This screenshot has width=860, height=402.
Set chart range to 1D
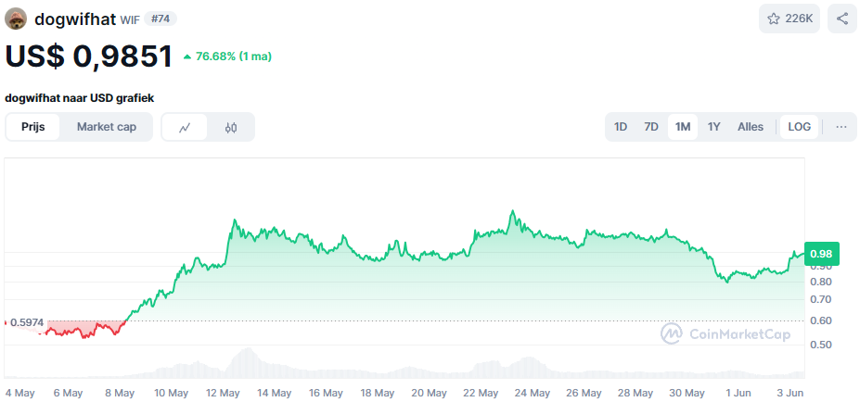[621, 127]
